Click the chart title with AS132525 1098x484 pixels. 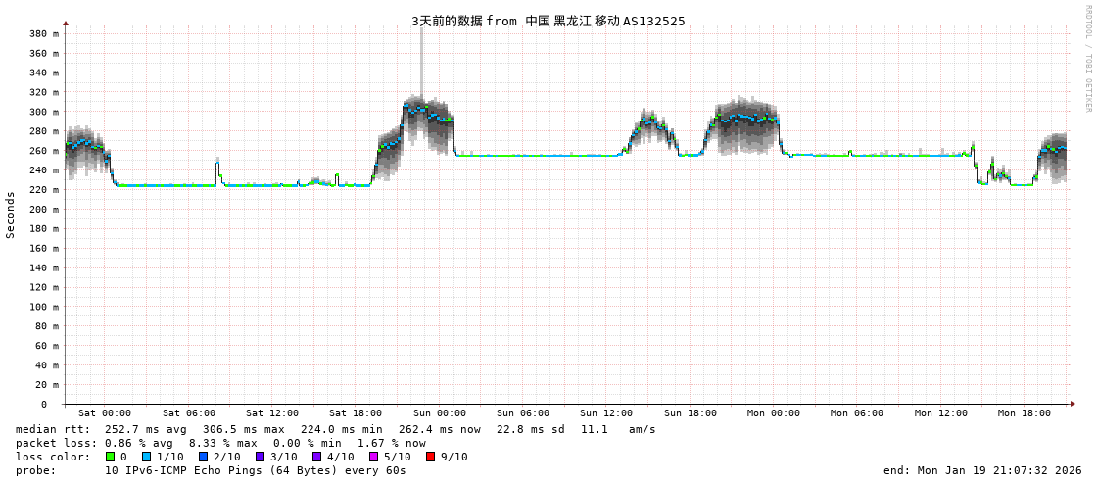(548, 21)
